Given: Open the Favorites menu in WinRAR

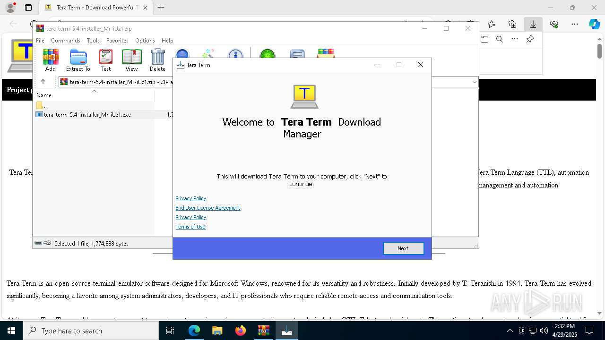Looking at the screenshot, I should coord(117,41).
